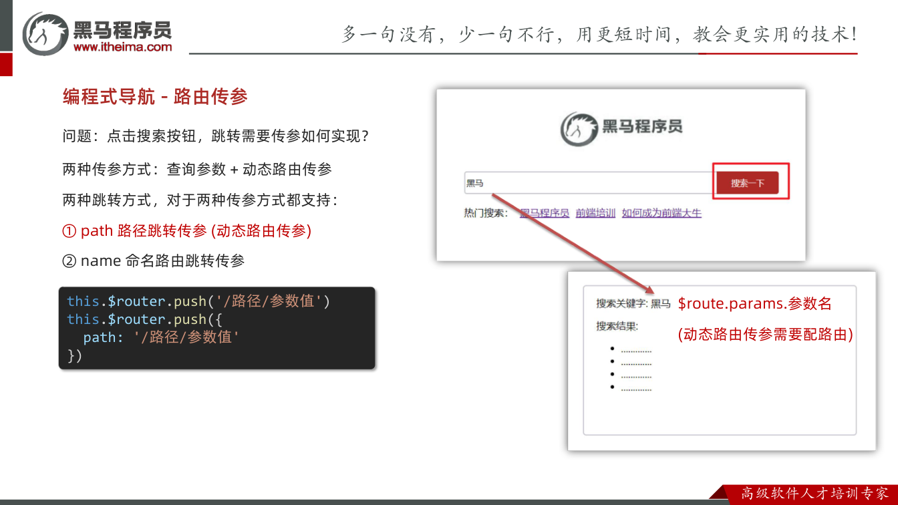
Task: Open the 前端培训 hot search link
Action: coord(595,213)
